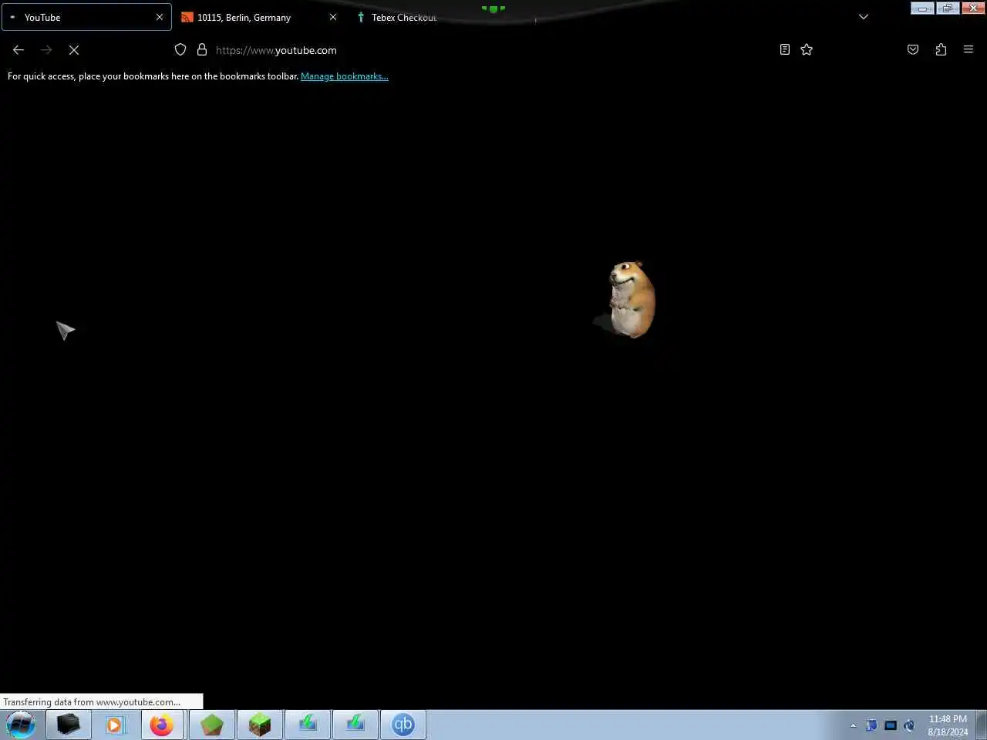Stop loading the YouTube page

pyautogui.click(x=74, y=49)
